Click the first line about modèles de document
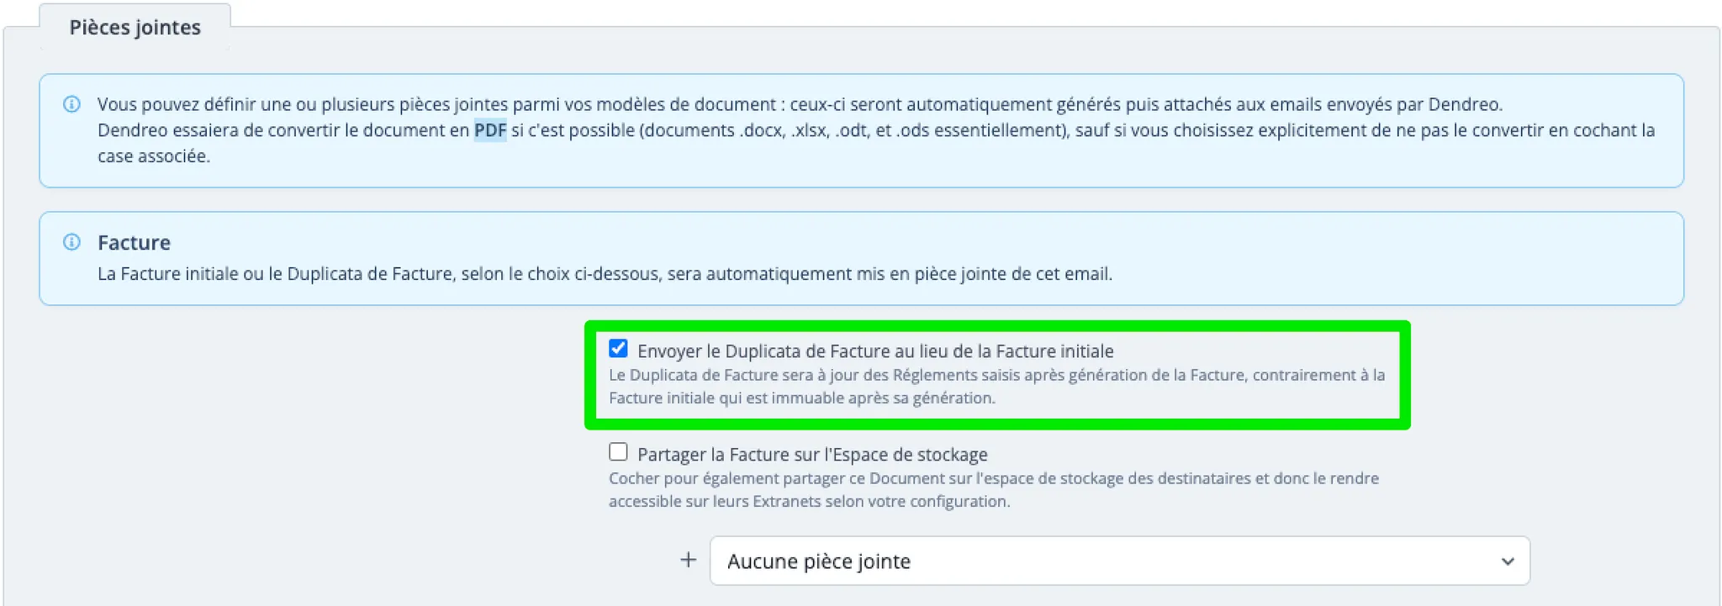 800,104
